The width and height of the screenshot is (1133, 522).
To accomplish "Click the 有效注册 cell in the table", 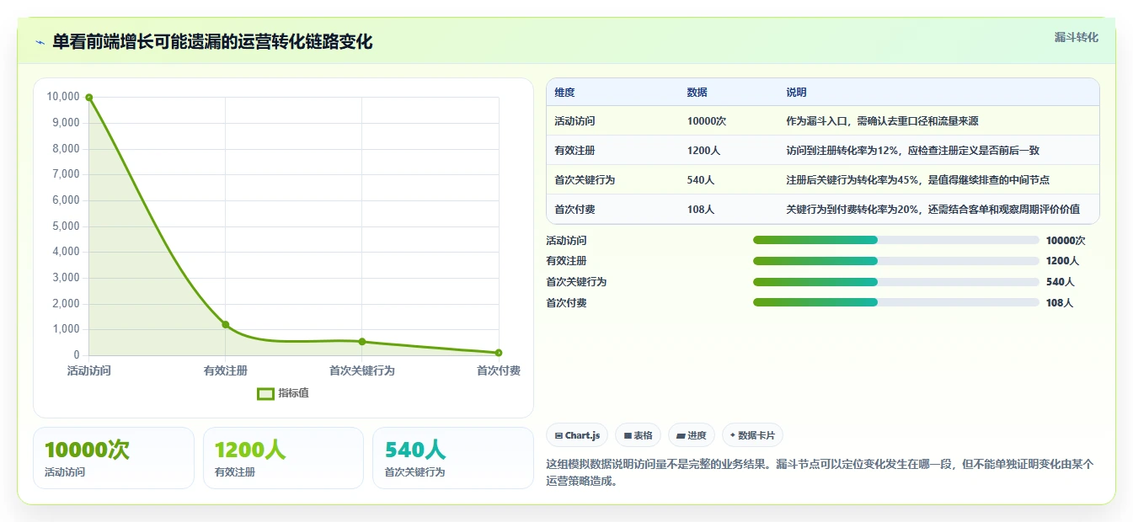I will click(x=575, y=151).
